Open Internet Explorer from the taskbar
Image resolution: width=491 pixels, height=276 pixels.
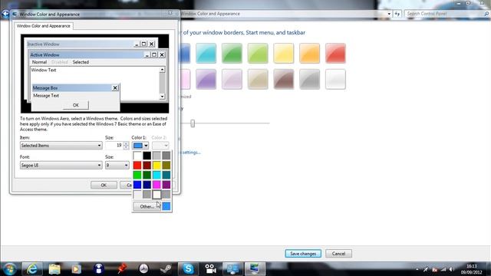tap(32, 269)
